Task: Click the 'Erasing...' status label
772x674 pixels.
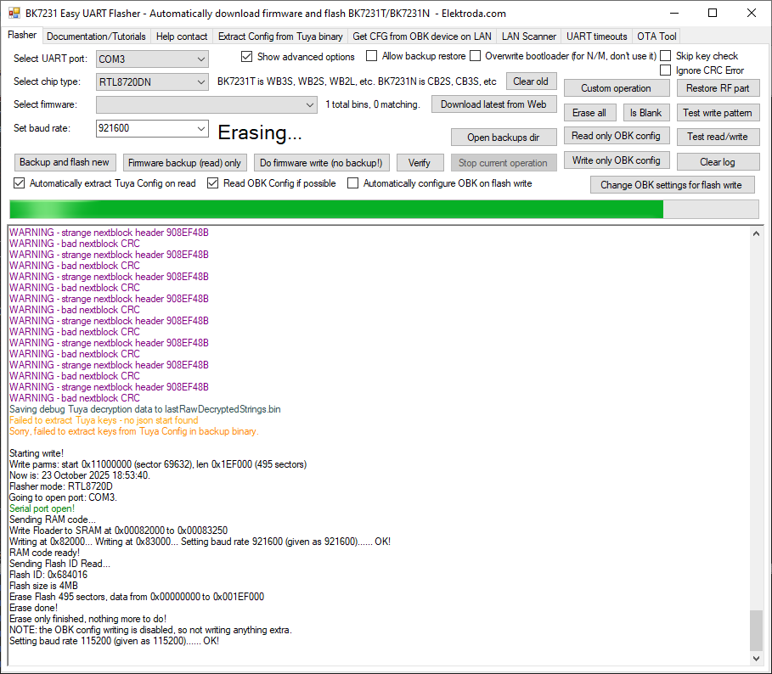Action: coord(260,132)
